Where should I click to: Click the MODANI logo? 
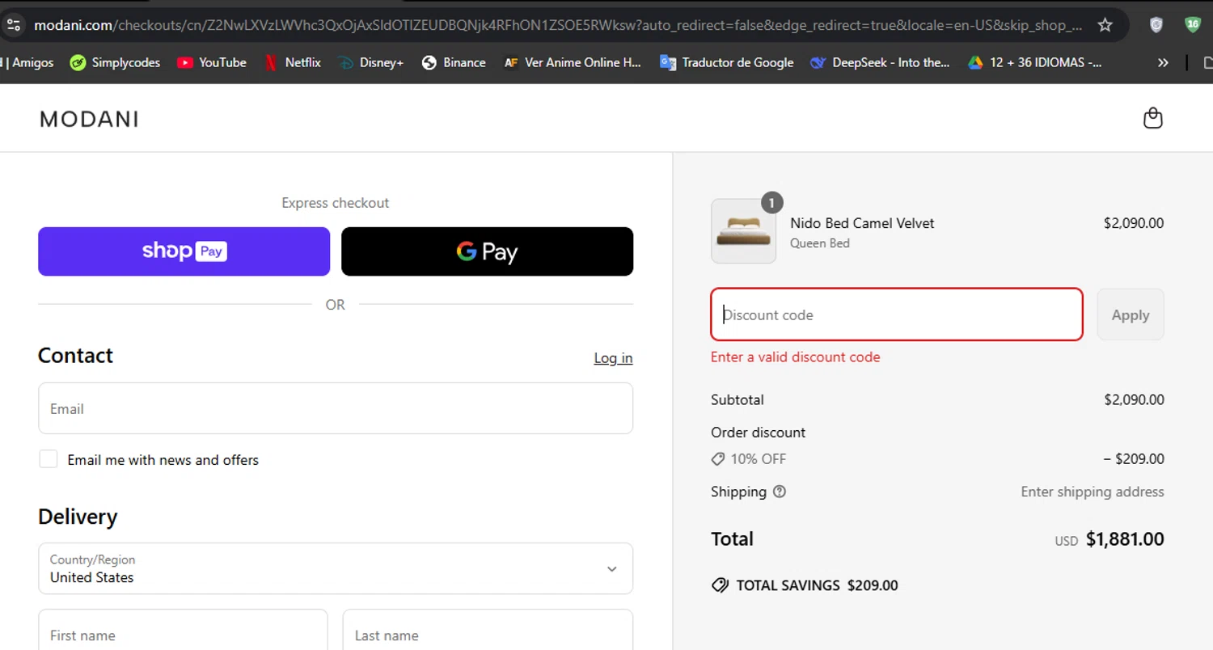[89, 120]
